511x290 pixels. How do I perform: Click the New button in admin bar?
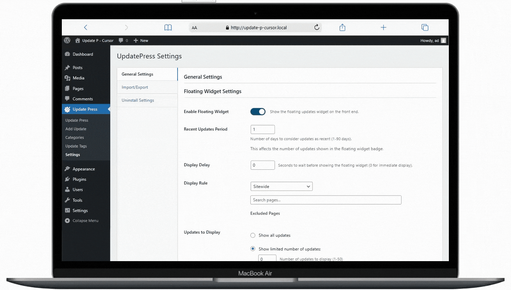coord(141,41)
